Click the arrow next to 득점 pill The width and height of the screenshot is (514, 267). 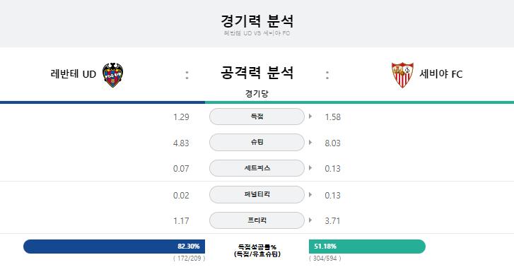coord(310,117)
